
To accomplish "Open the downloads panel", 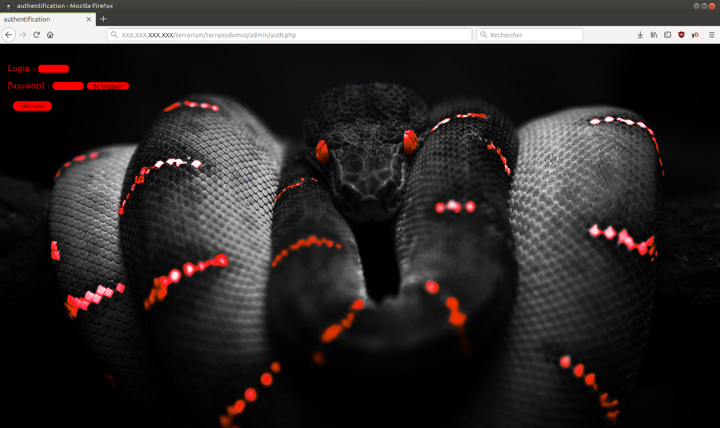I will click(640, 35).
